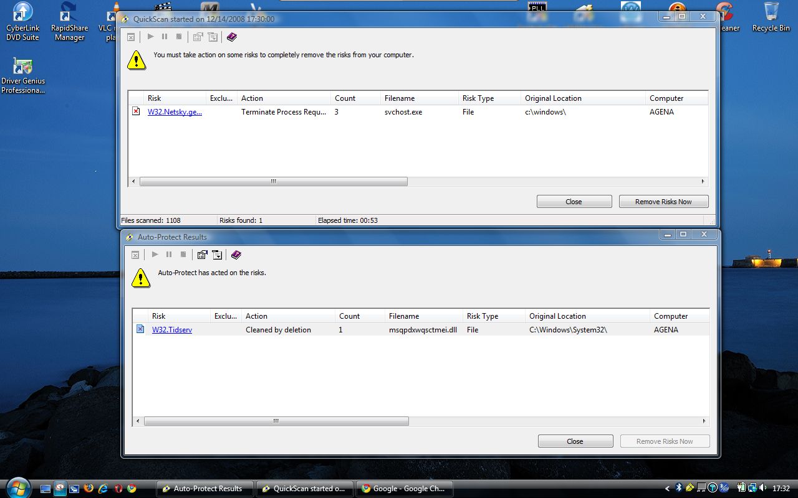Switch to Auto-Protect Results taskbar button
Image resolution: width=798 pixels, height=498 pixels.
tap(205, 489)
